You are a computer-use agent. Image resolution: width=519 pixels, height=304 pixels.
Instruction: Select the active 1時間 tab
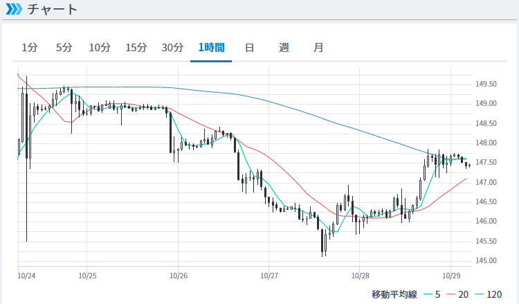pyautogui.click(x=211, y=48)
